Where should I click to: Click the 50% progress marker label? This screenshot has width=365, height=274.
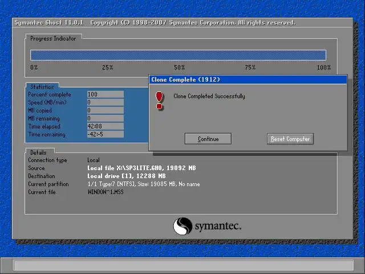[180, 67]
